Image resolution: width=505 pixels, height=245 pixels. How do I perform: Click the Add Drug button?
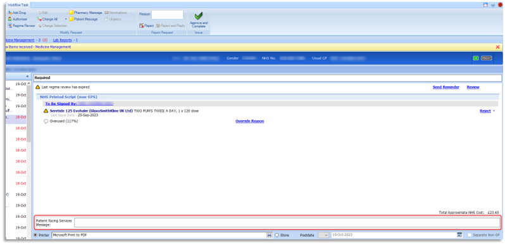(16, 13)
